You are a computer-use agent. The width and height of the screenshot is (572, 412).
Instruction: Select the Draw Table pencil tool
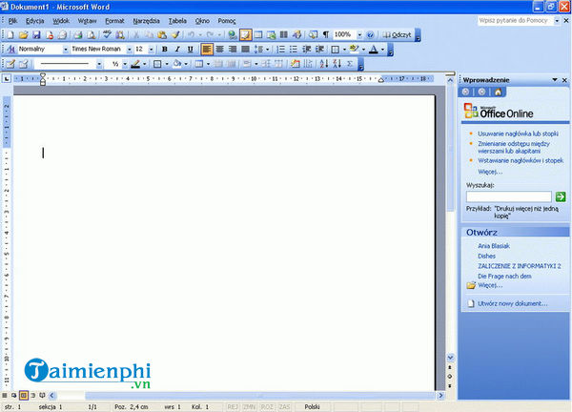pos(10,64)
